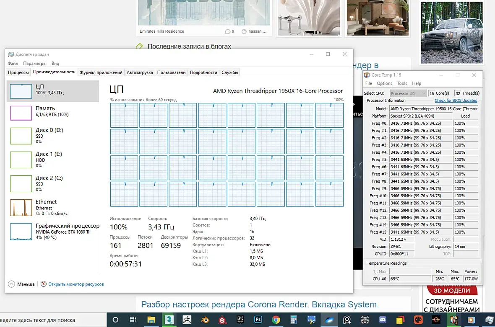Open the paint palette taskbar icon
Screen dimensions: 495x327
point(418,320)
